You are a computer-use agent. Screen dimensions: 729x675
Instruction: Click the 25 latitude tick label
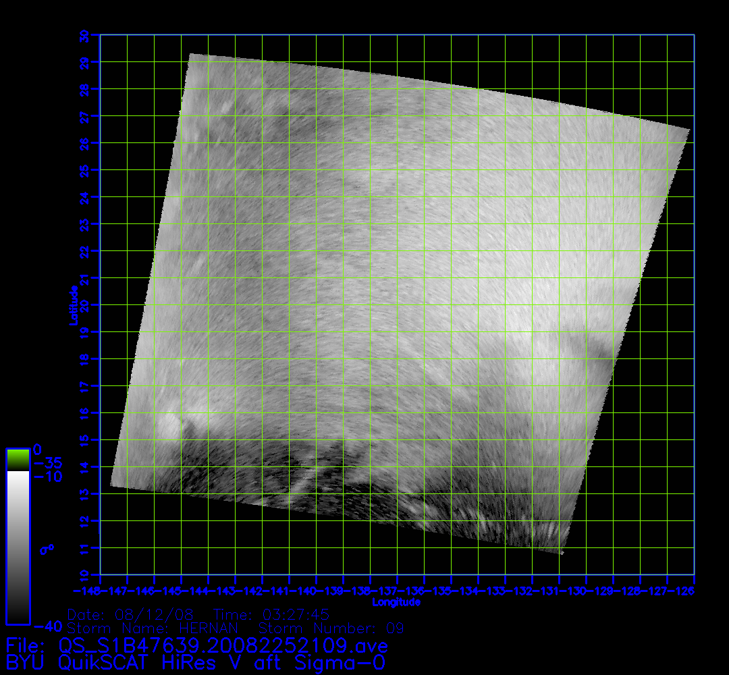pyautogui.click(x=84, y=170)
